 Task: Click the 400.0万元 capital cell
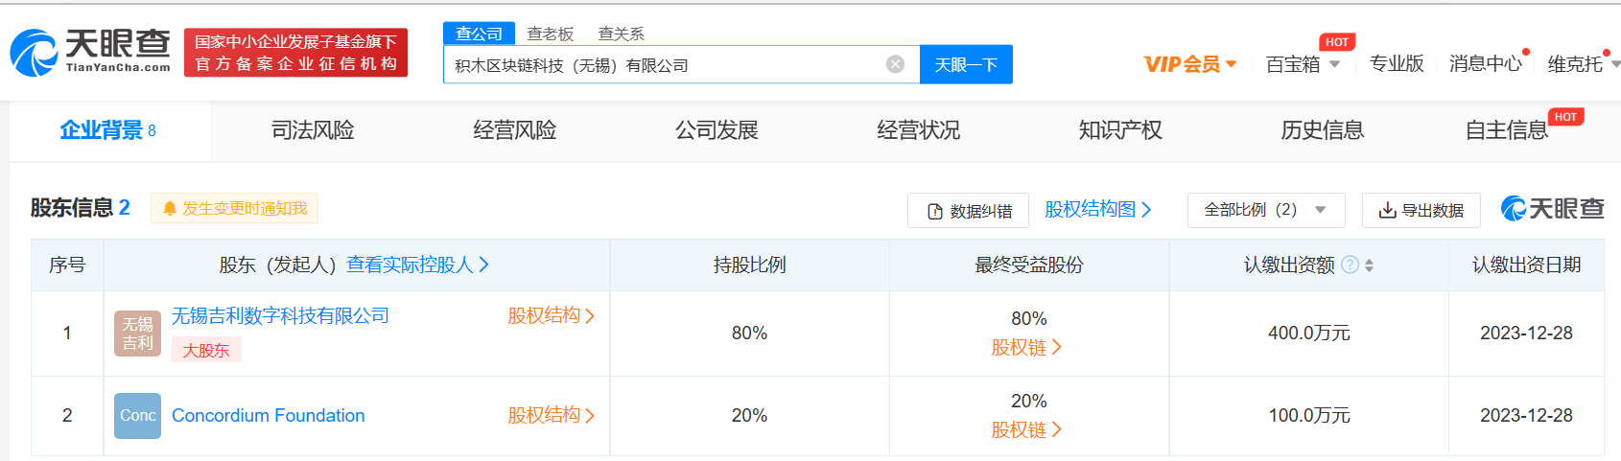point(1309,333)
